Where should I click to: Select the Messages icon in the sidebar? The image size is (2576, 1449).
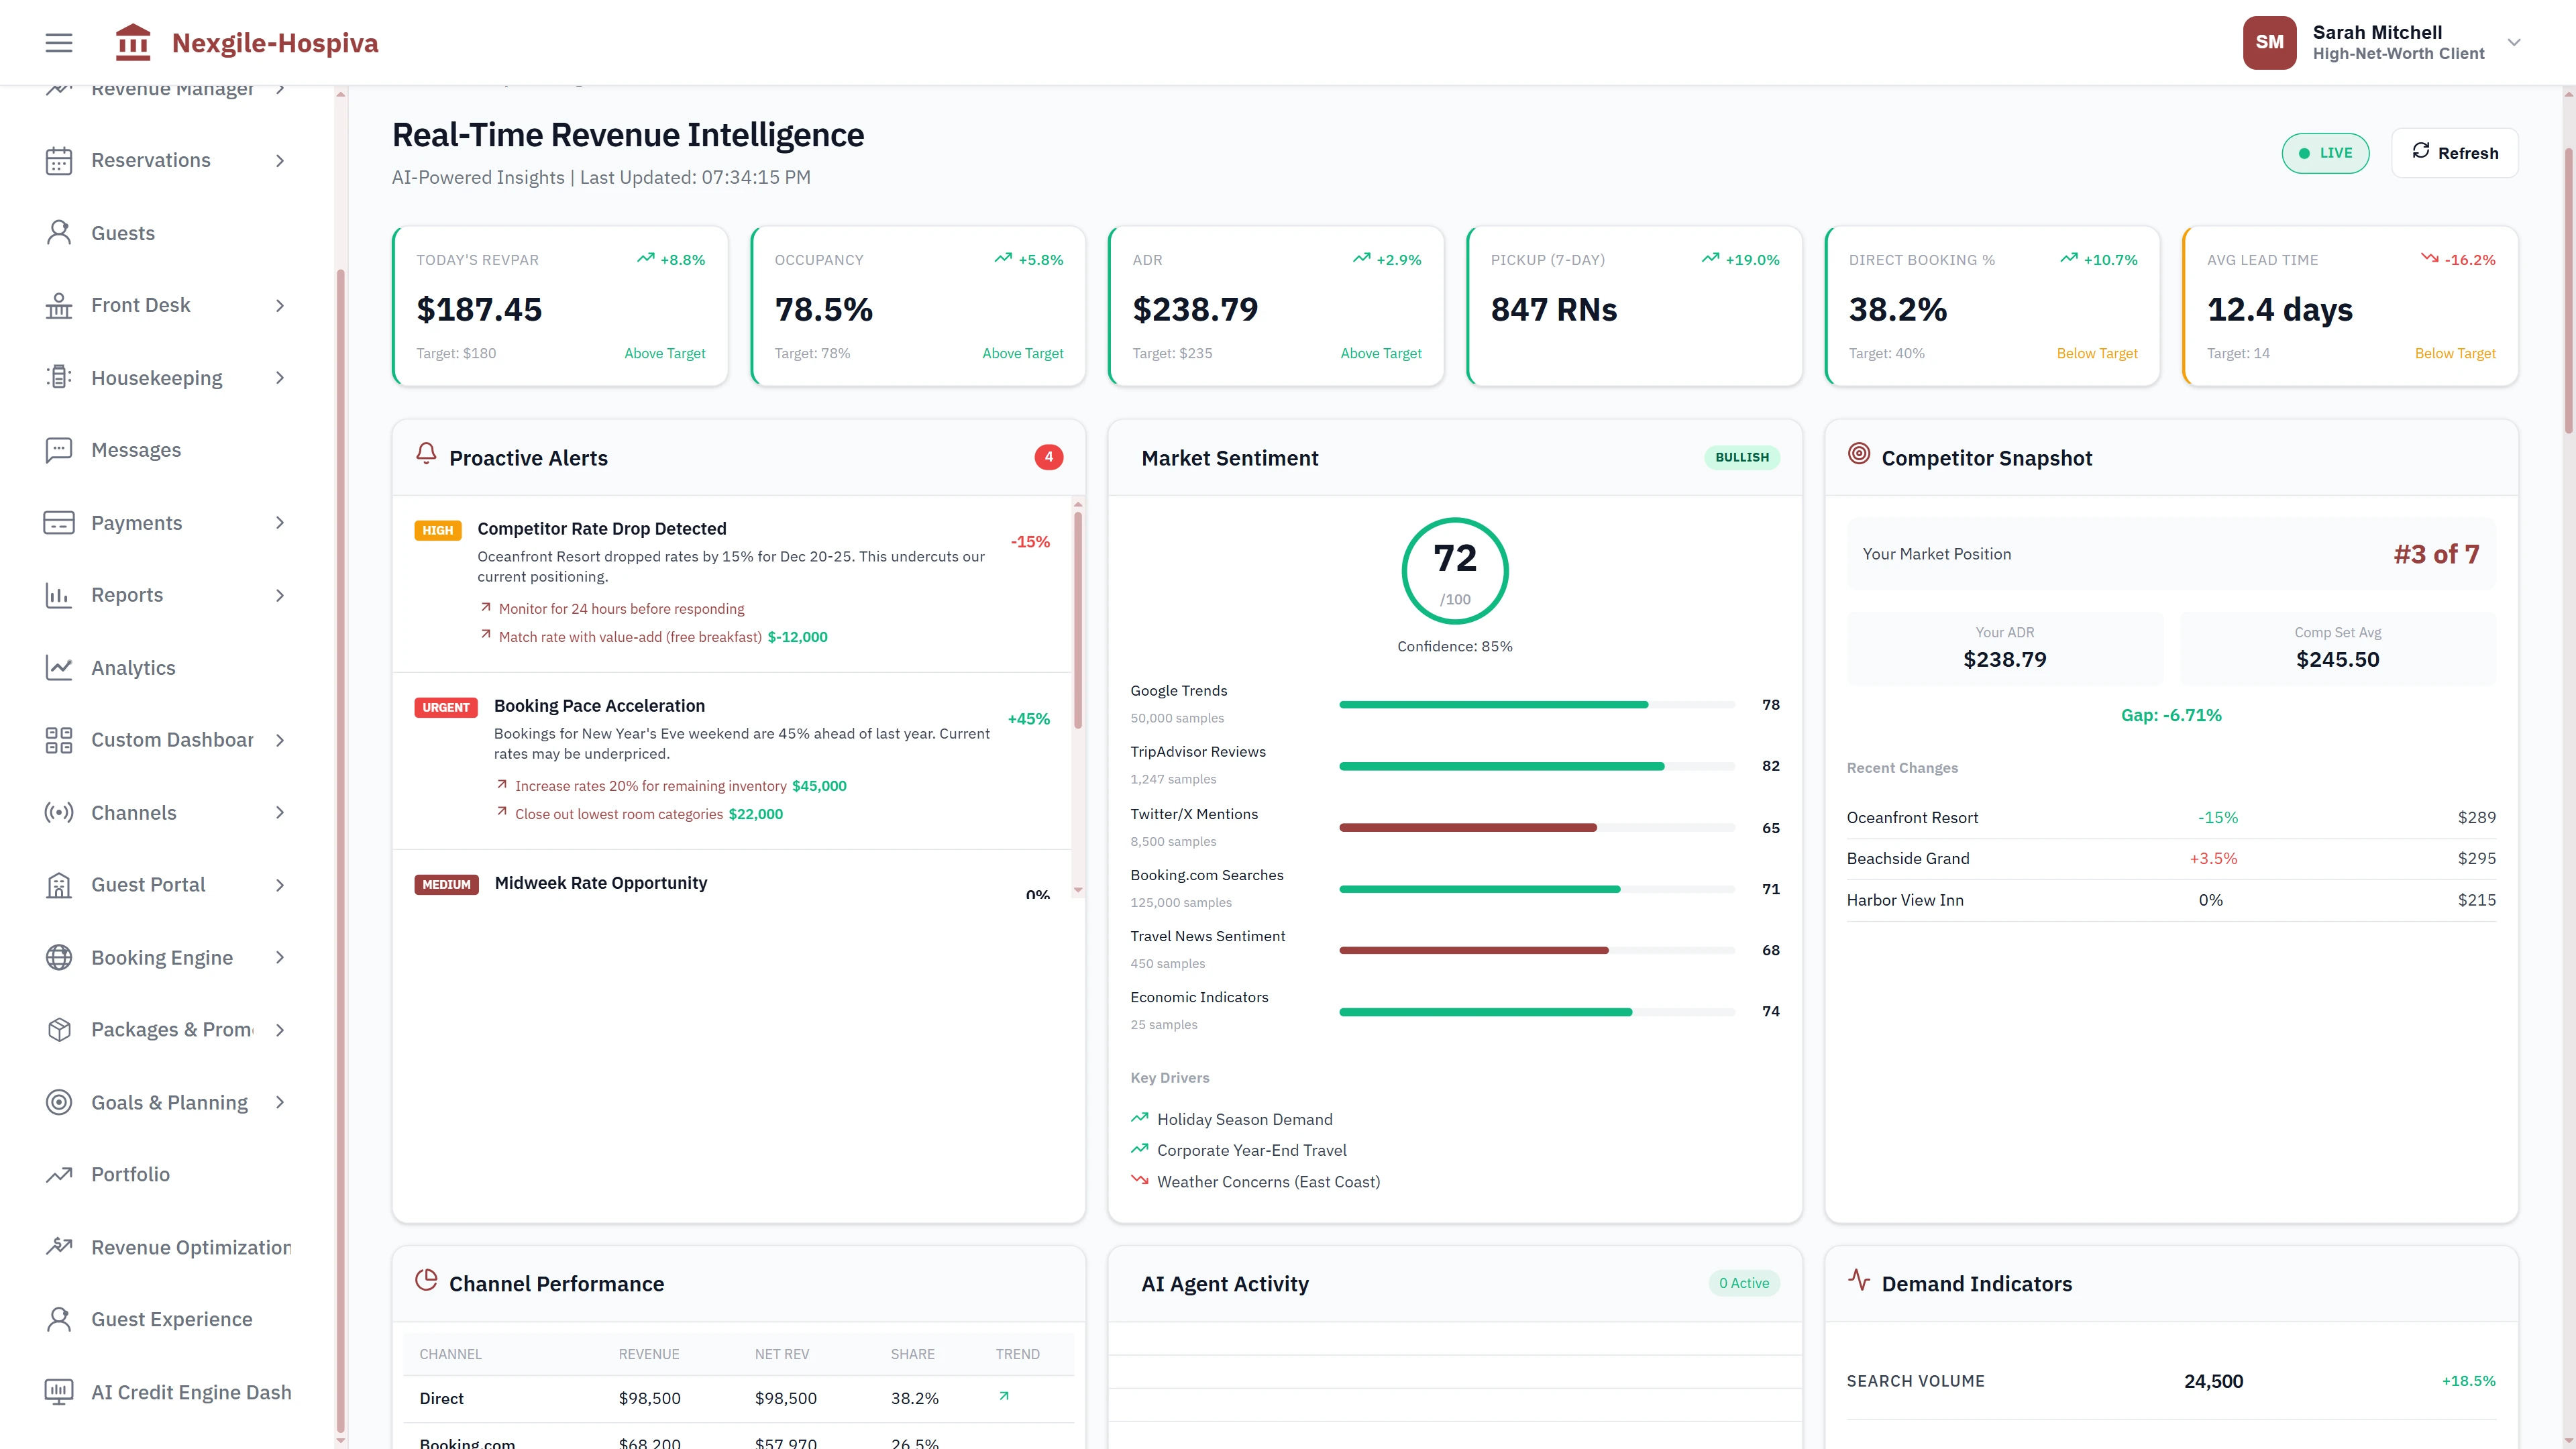point(58,449)
